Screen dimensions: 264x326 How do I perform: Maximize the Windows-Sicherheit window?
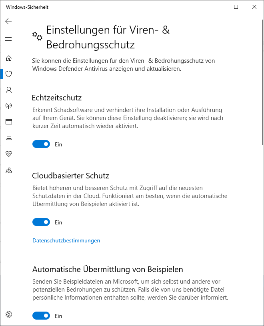click(x=236, y=7)
